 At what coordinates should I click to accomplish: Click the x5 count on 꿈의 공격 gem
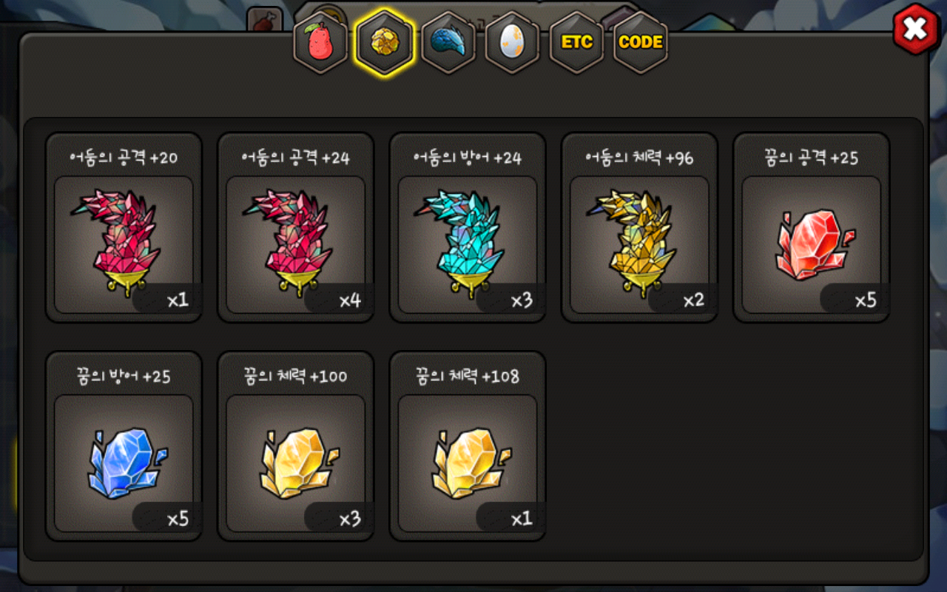pos(865,300)
